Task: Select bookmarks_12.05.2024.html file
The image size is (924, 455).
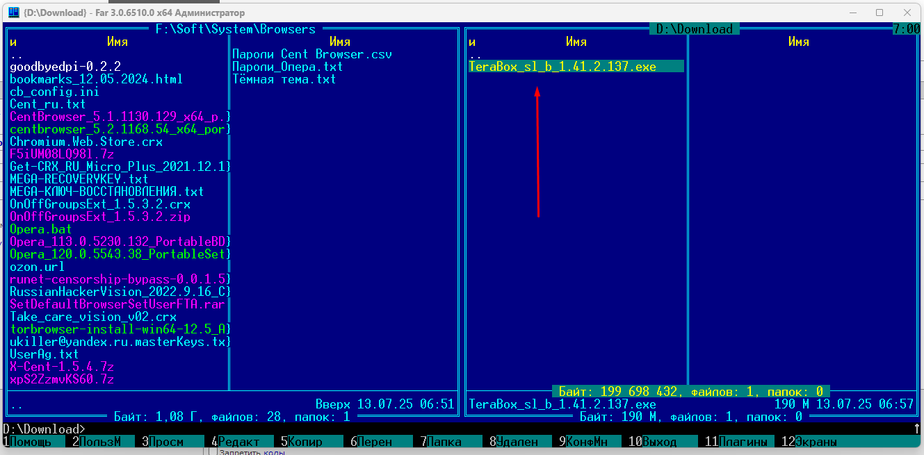Action: 96,79
